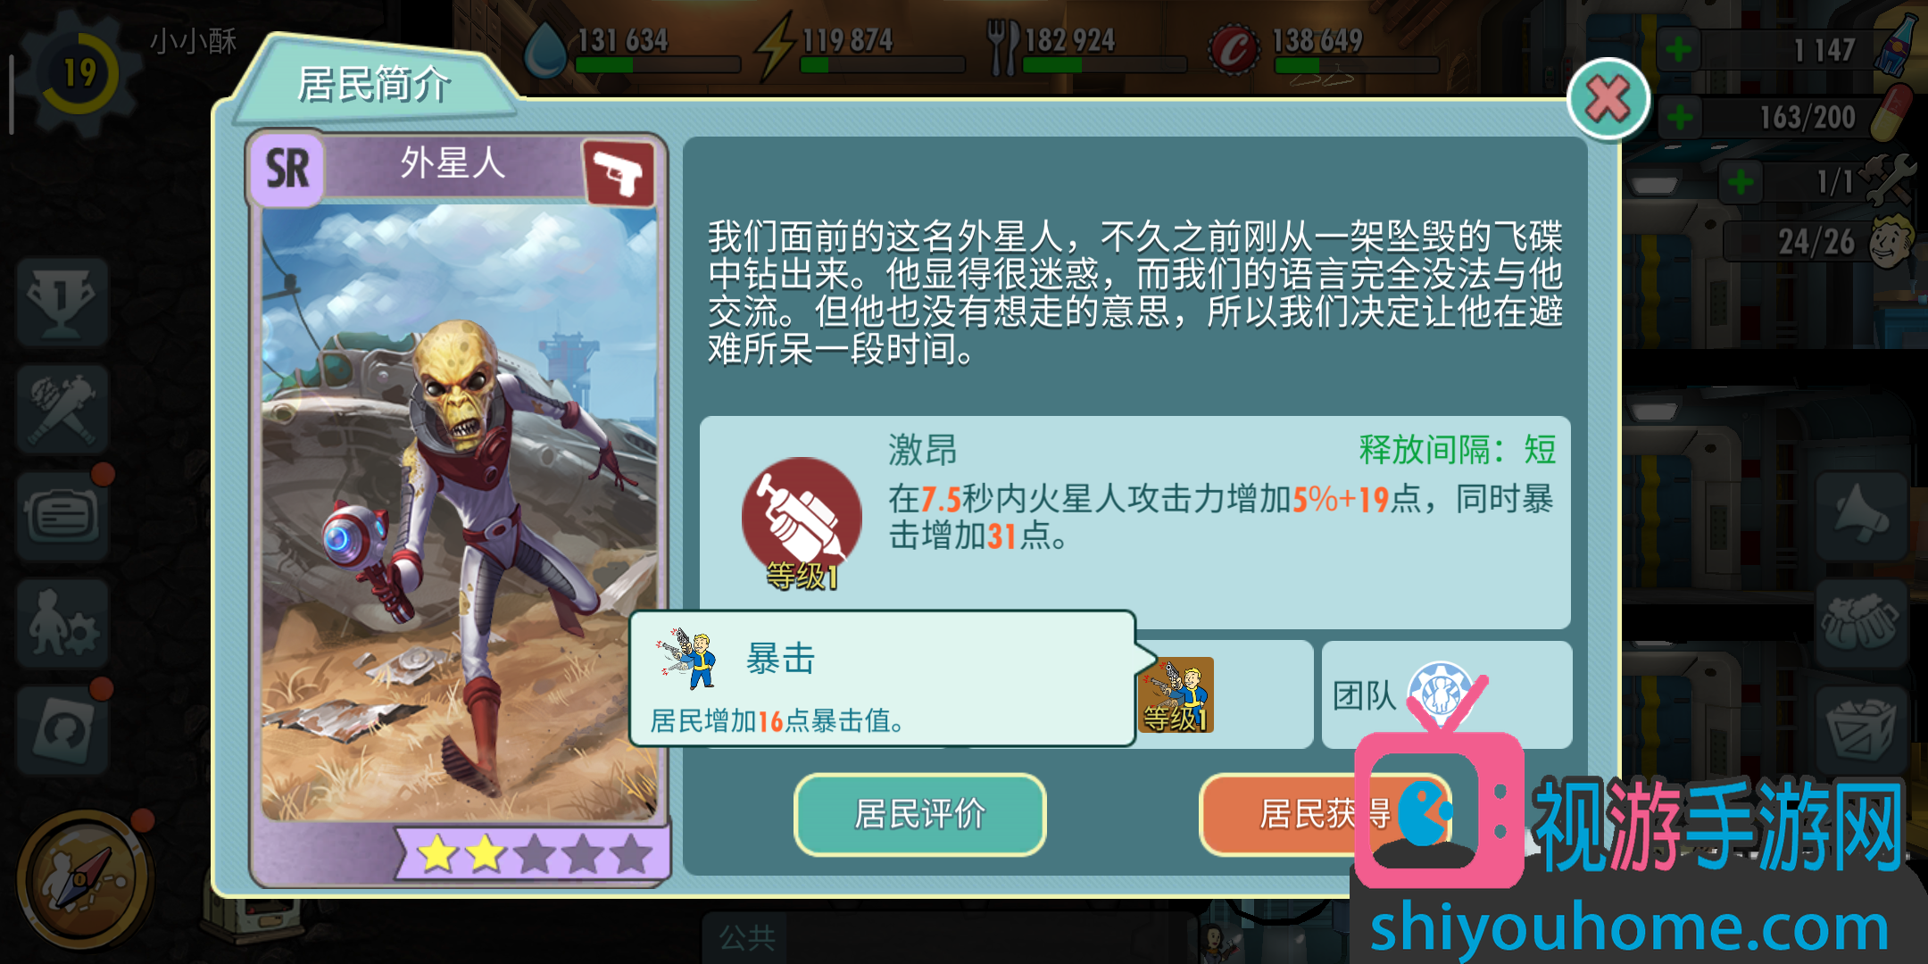Viewport: 1928px width, 964px height.
Task: Click the star rating row on card
Action: point(534,852)
